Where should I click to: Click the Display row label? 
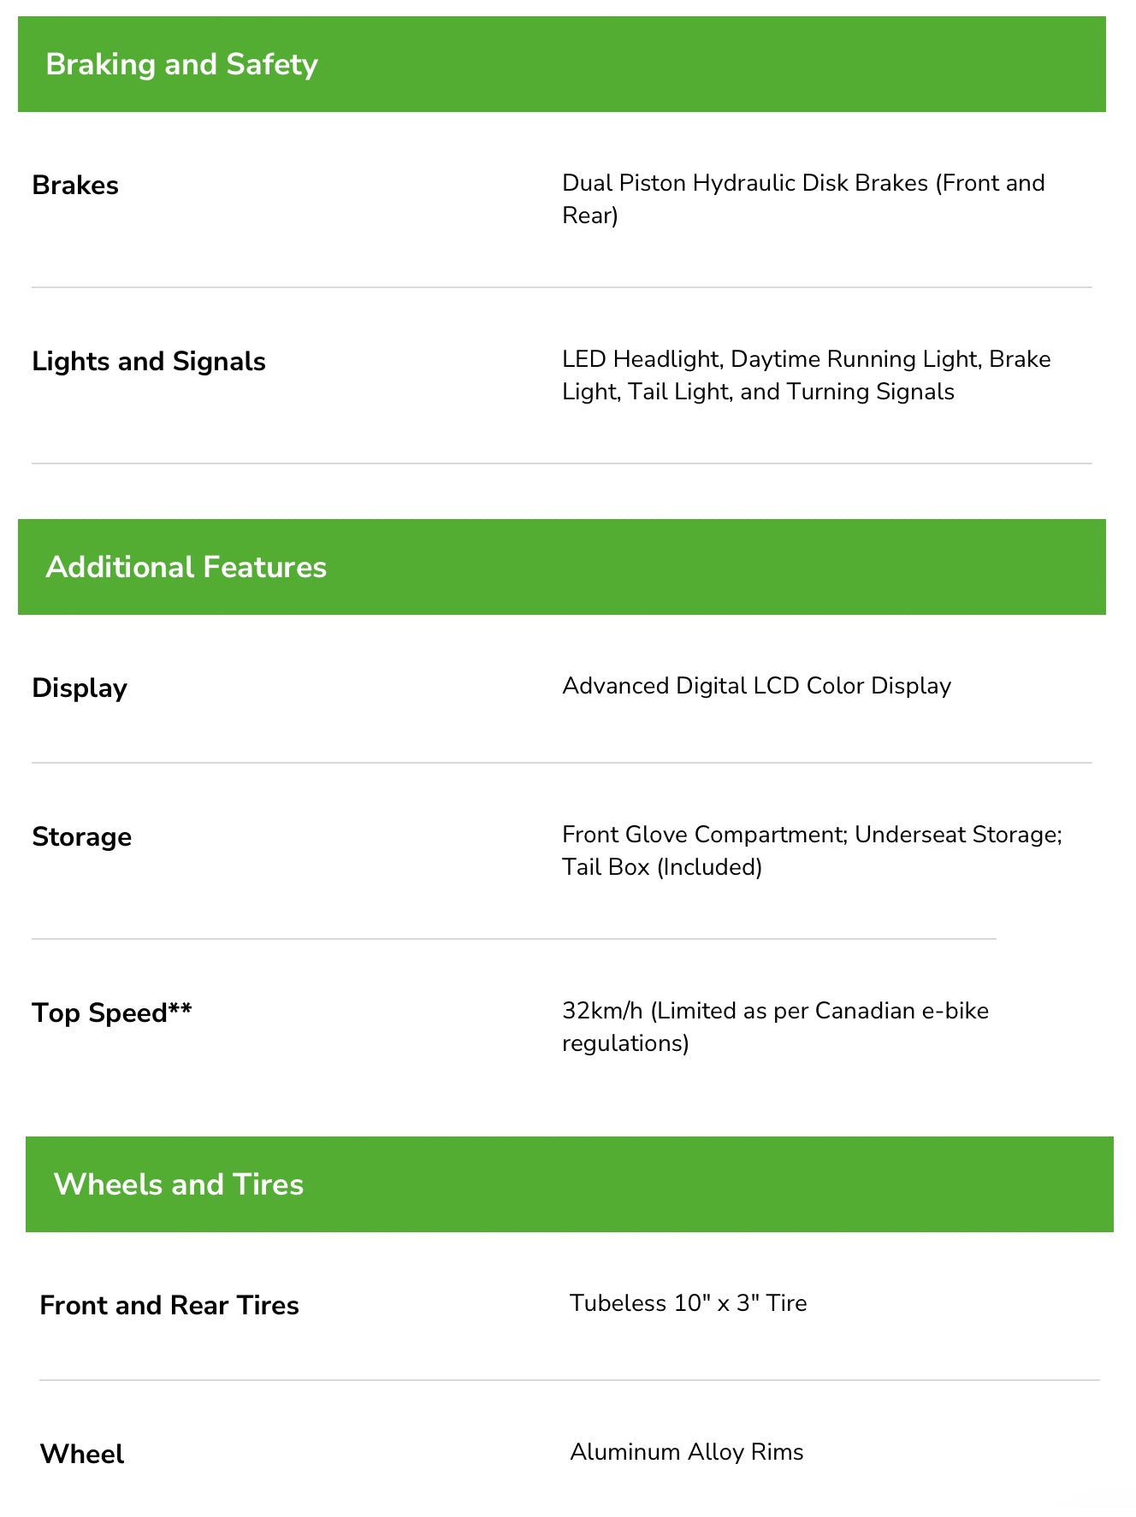80,688
